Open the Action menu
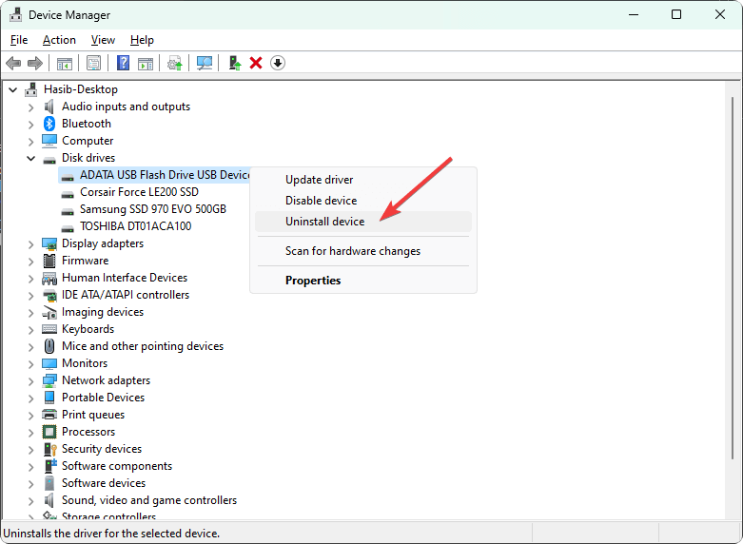 (x=59, y=40)
